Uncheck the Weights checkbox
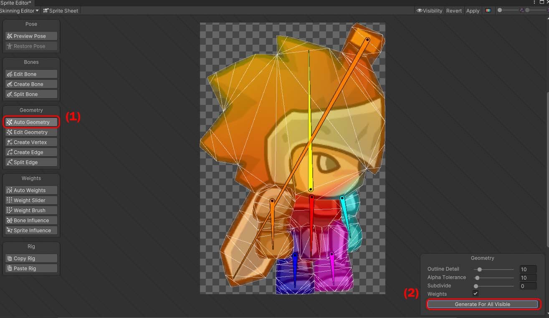 coord(475,294)
